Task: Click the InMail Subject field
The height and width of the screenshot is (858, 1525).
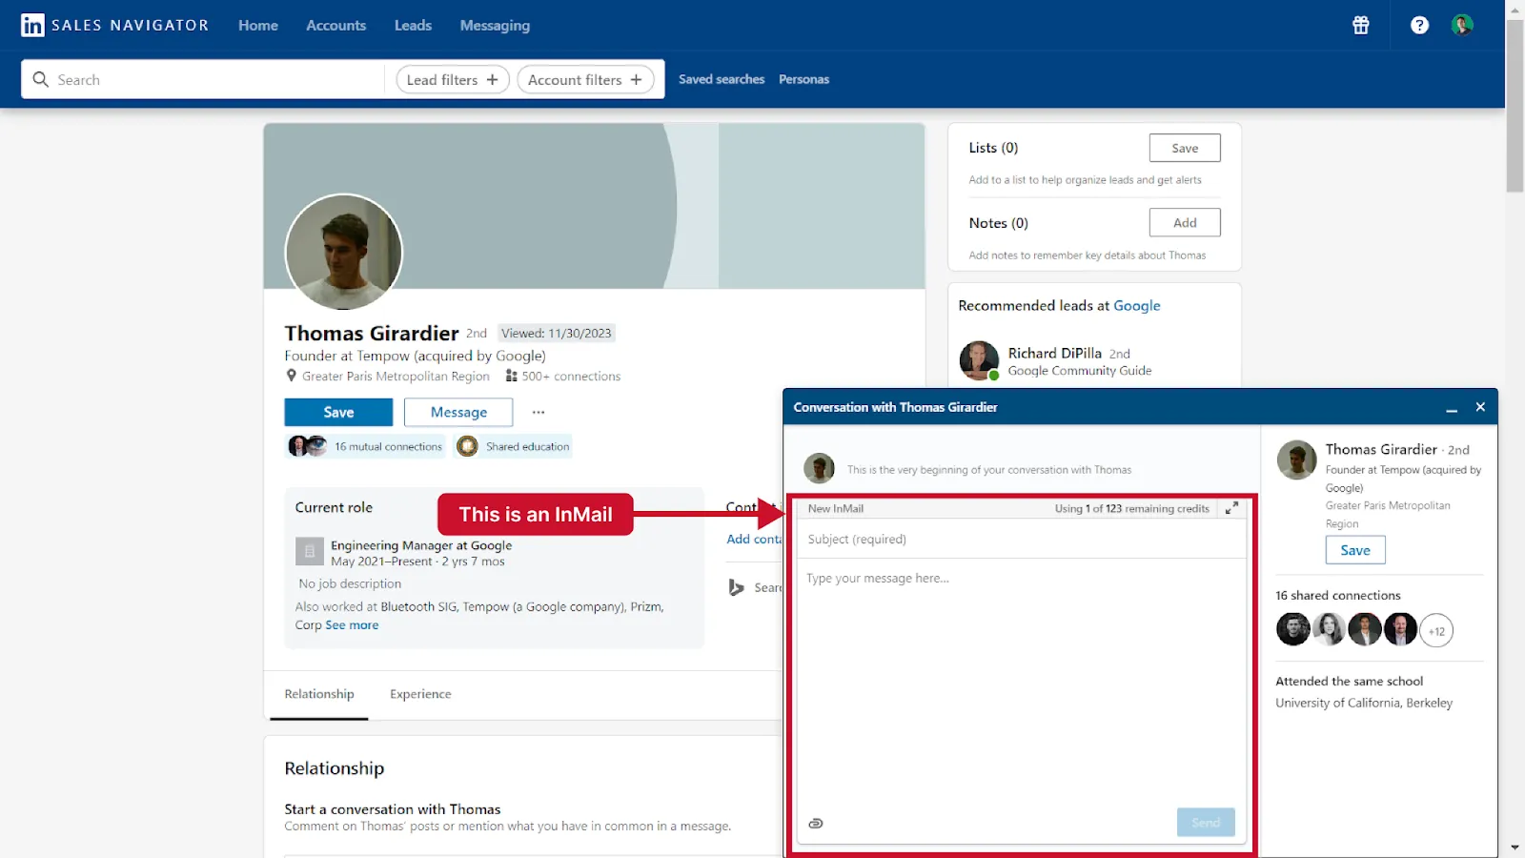Action: (1022, 540)
